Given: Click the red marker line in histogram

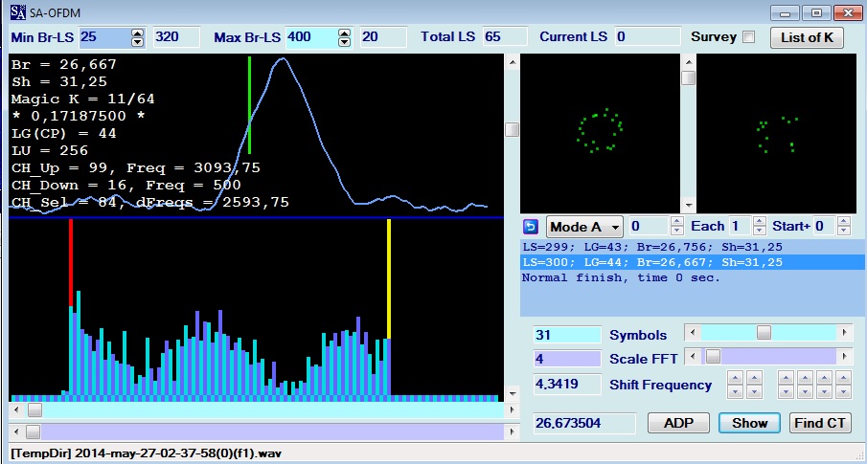Looking at the screenshot, I should coord(71,262).
